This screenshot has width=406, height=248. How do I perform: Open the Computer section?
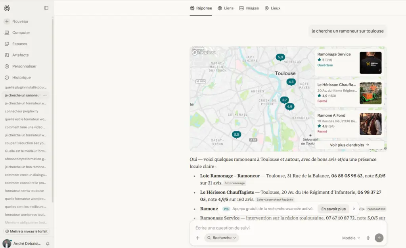coord(21,33)
